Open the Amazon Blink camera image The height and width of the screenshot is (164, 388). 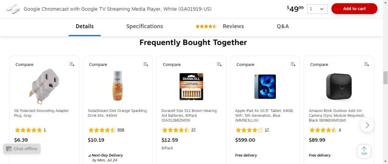point(338,86)
